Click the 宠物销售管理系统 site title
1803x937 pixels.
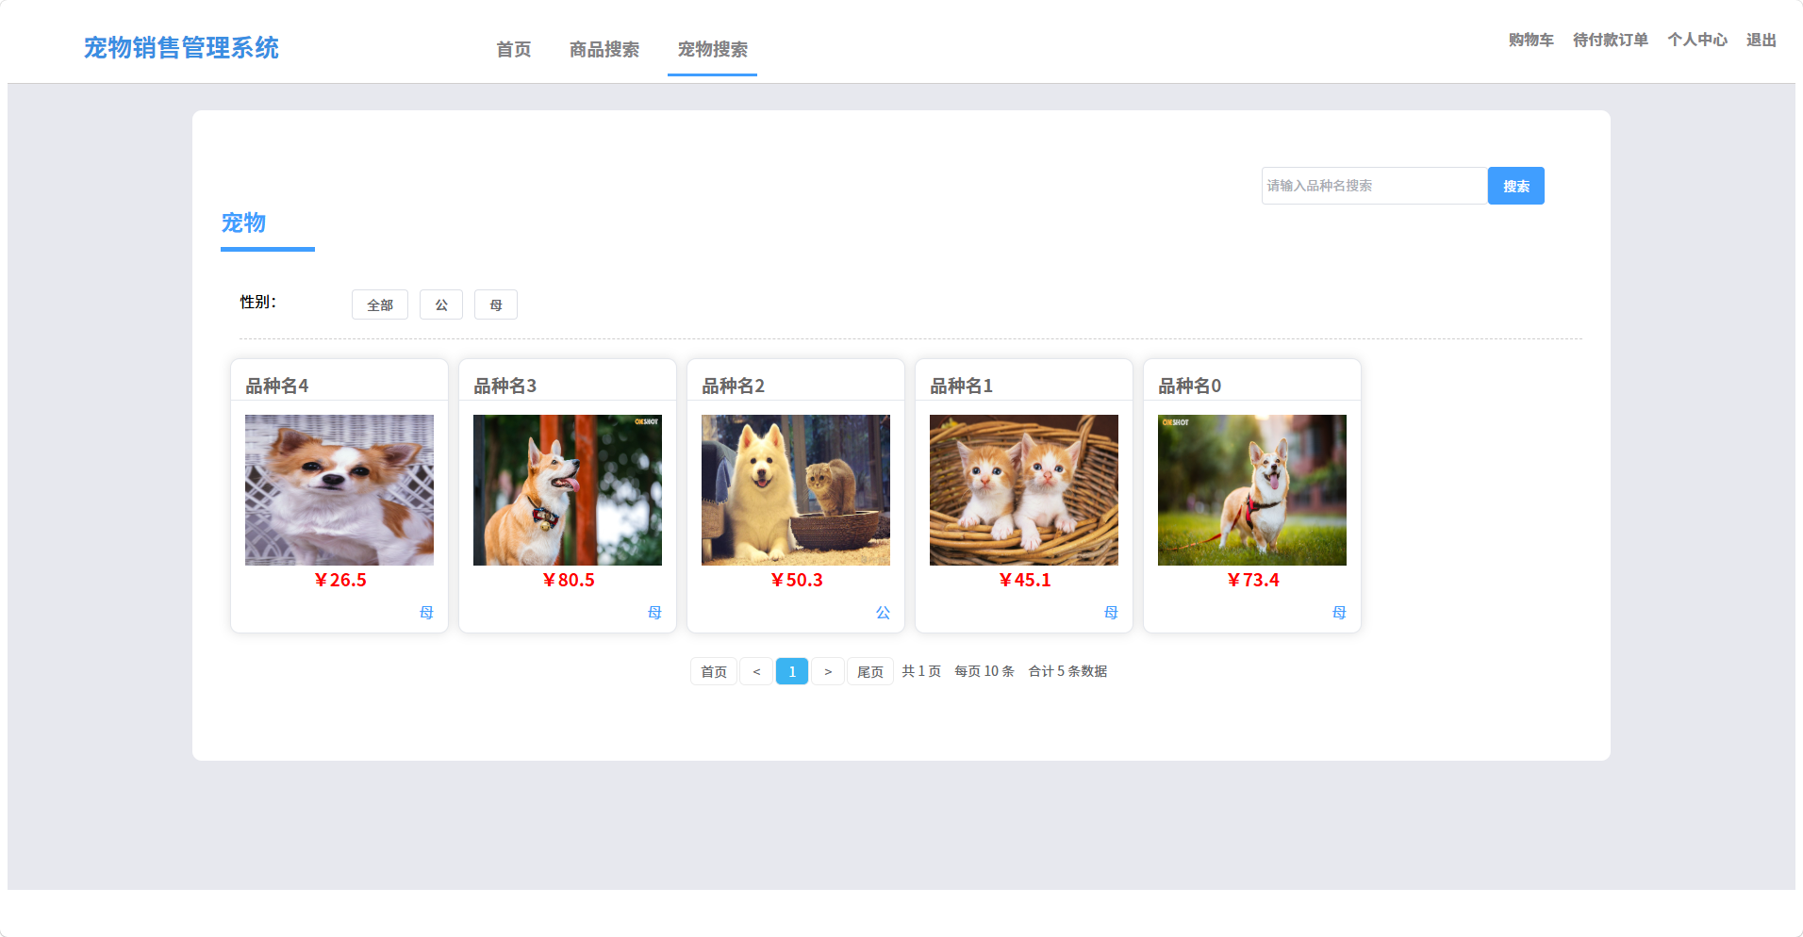(181, 48)
